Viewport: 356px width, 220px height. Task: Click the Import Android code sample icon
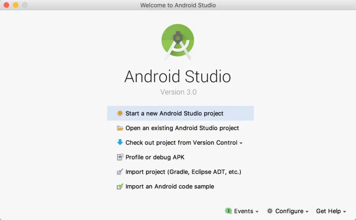pyautogui.click(x=120, y=187)
